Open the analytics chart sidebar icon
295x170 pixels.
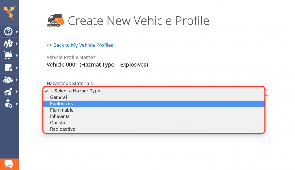[x=8, y=92]
